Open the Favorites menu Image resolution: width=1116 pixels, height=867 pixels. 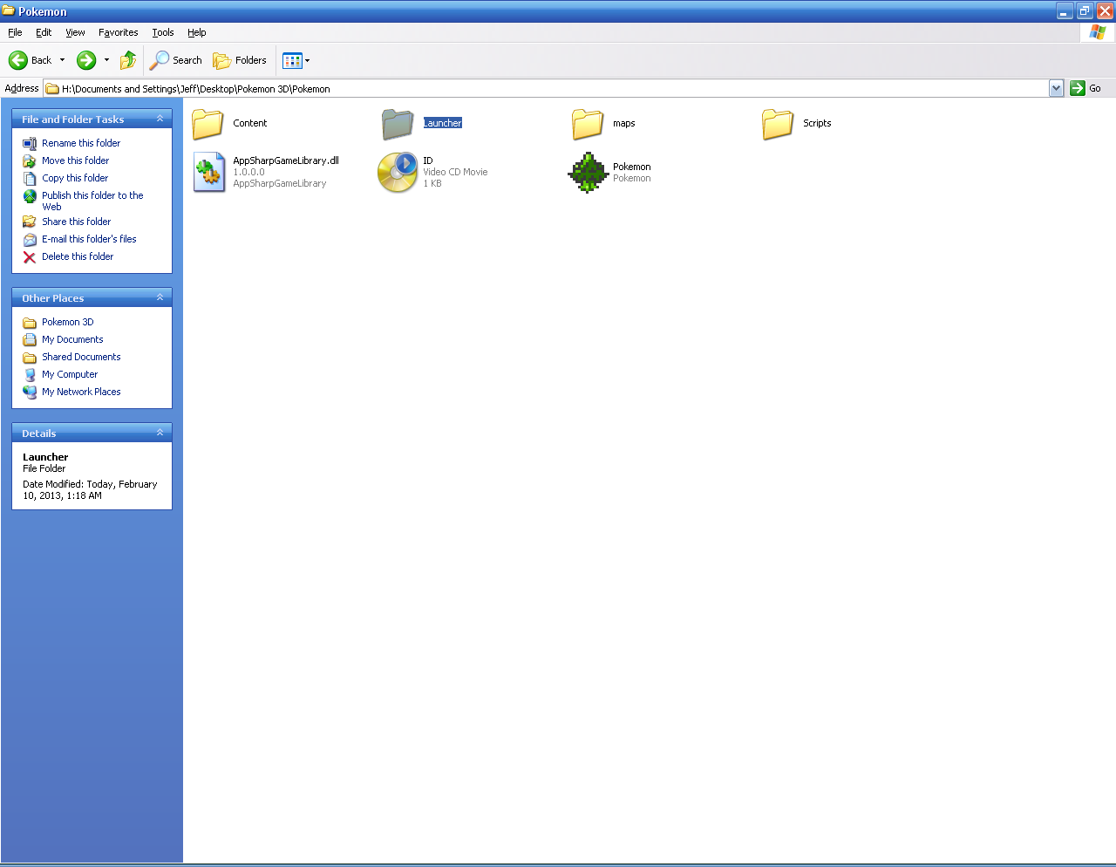click(x=119, y=32)
